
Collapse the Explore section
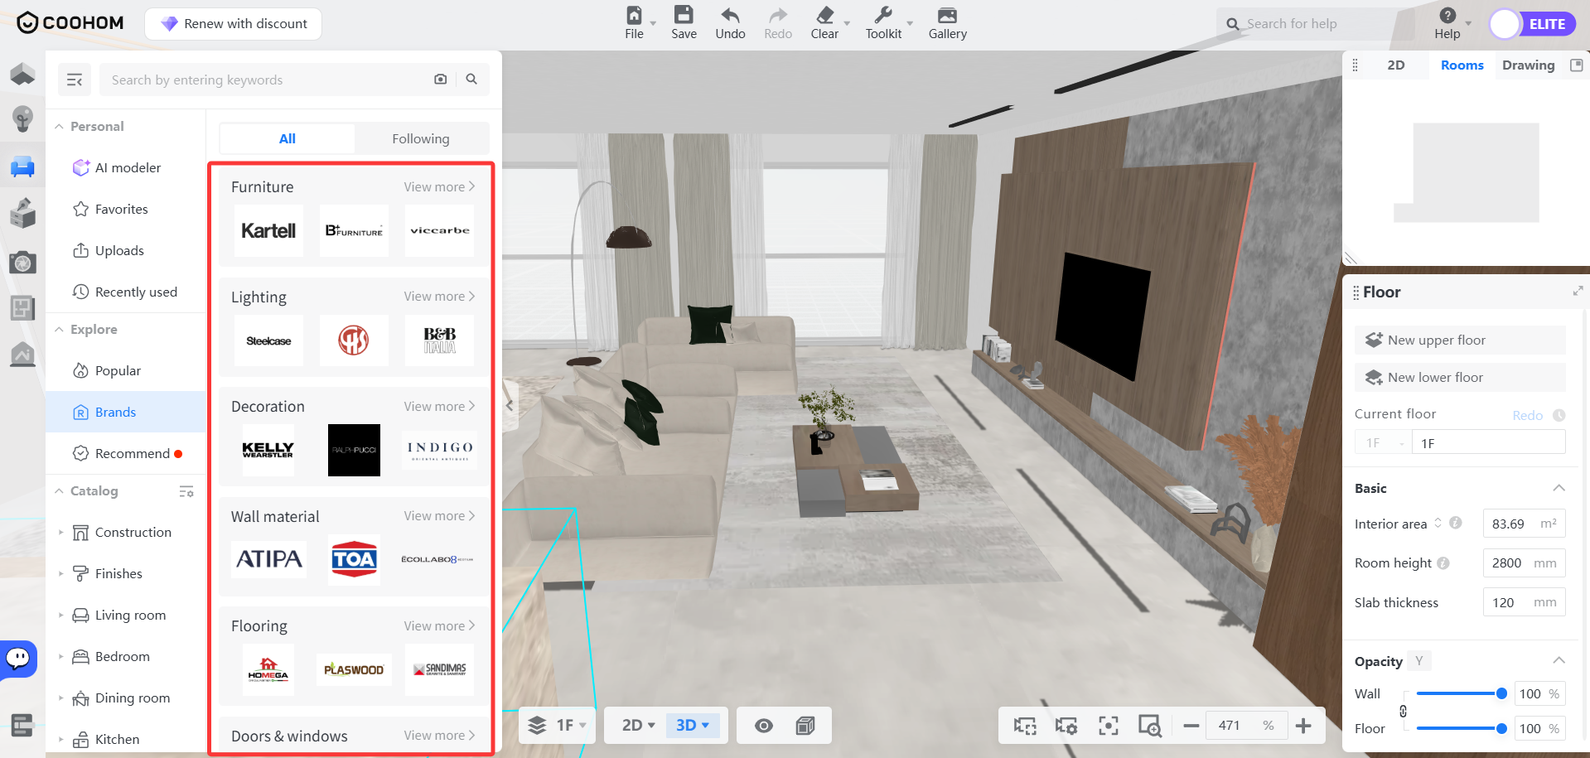click(x=59, y=330)
